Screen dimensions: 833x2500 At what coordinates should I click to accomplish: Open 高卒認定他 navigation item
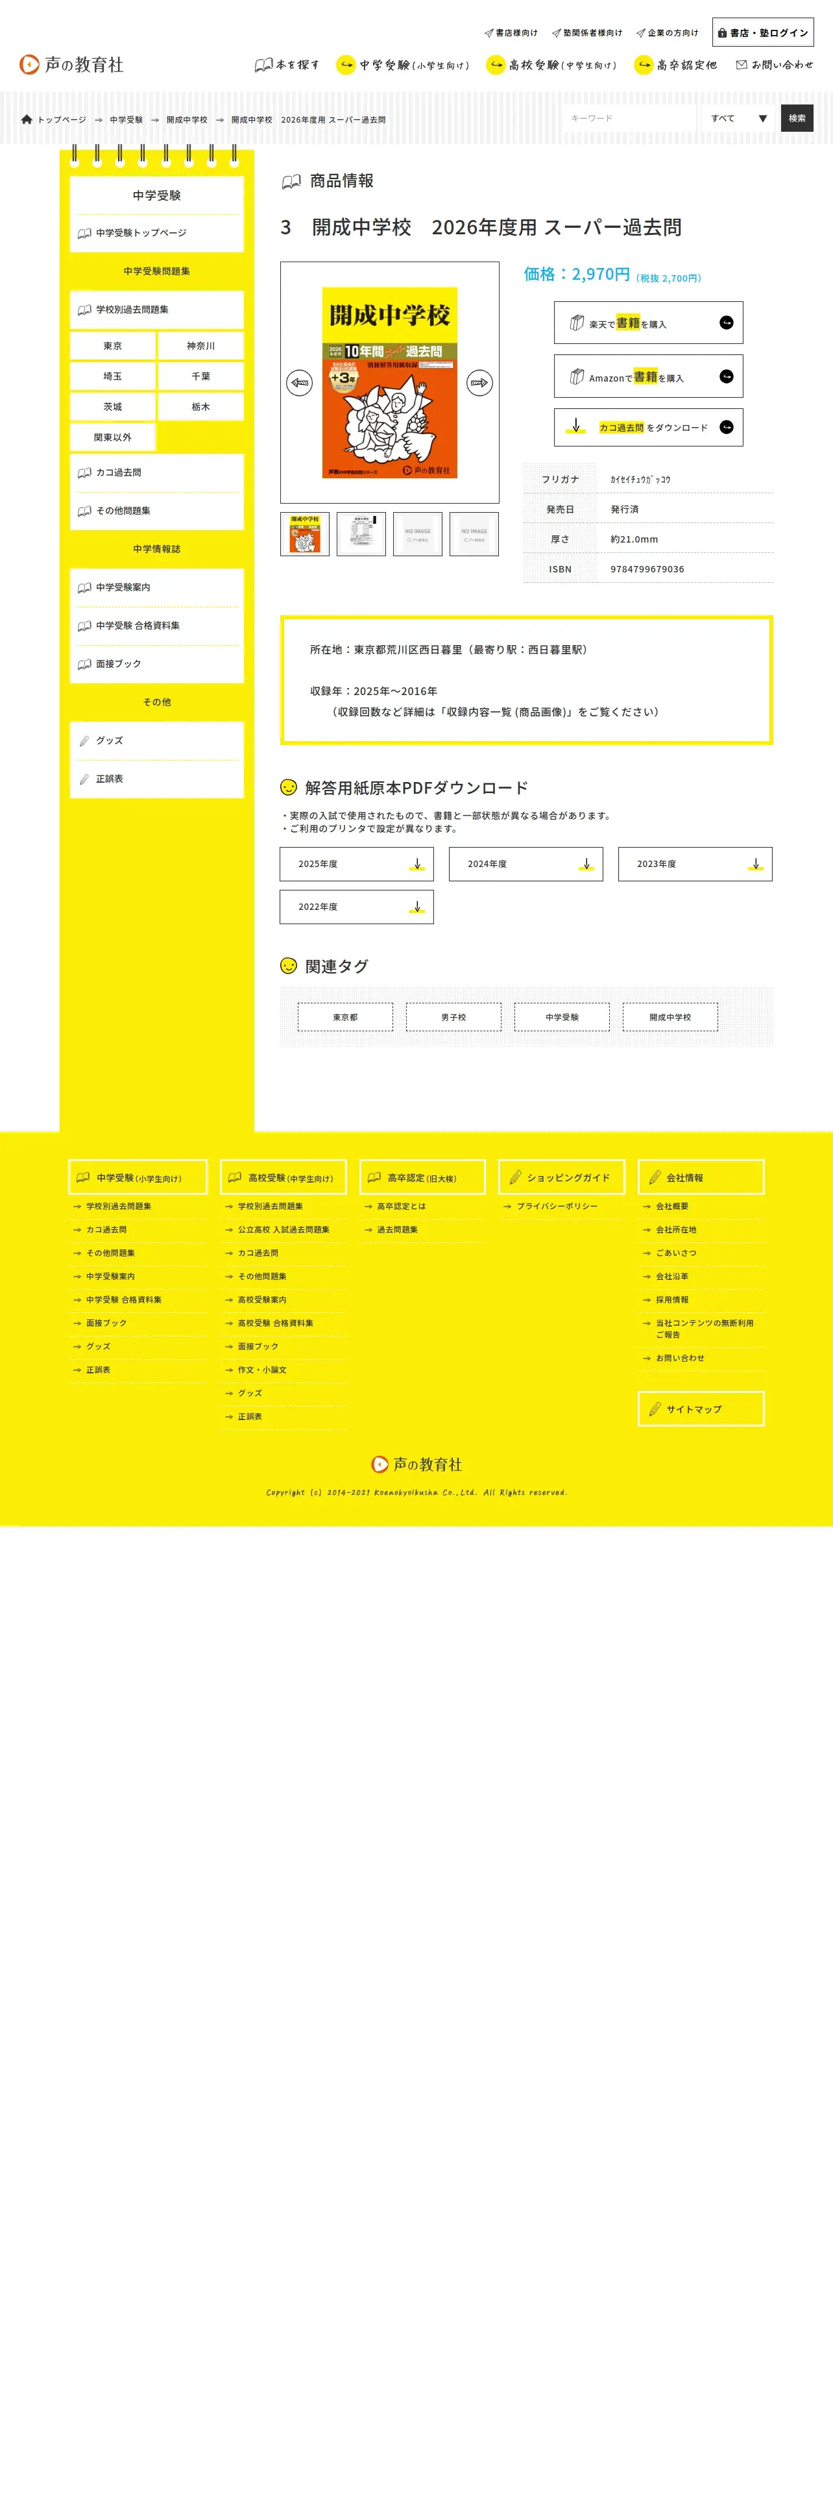point(675,65)
